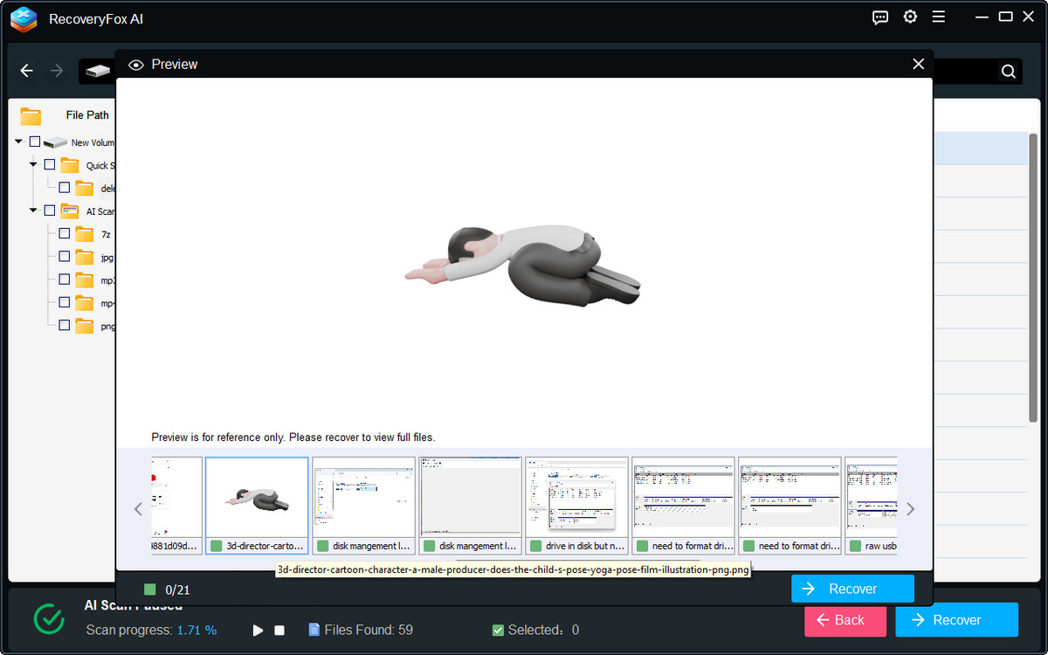Tick the 3d-director-carto thumbnail checkbox
The width and height of the screenshot is (1048, 655).
216,546
